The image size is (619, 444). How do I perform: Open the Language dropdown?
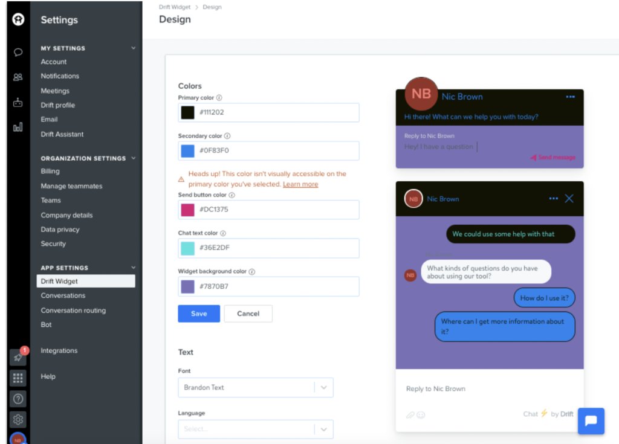pos(256,430)
